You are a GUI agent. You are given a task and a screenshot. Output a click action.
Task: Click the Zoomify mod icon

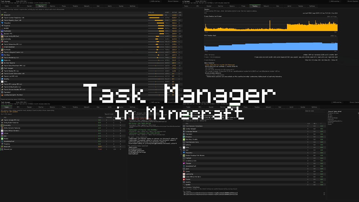point(2,79)
